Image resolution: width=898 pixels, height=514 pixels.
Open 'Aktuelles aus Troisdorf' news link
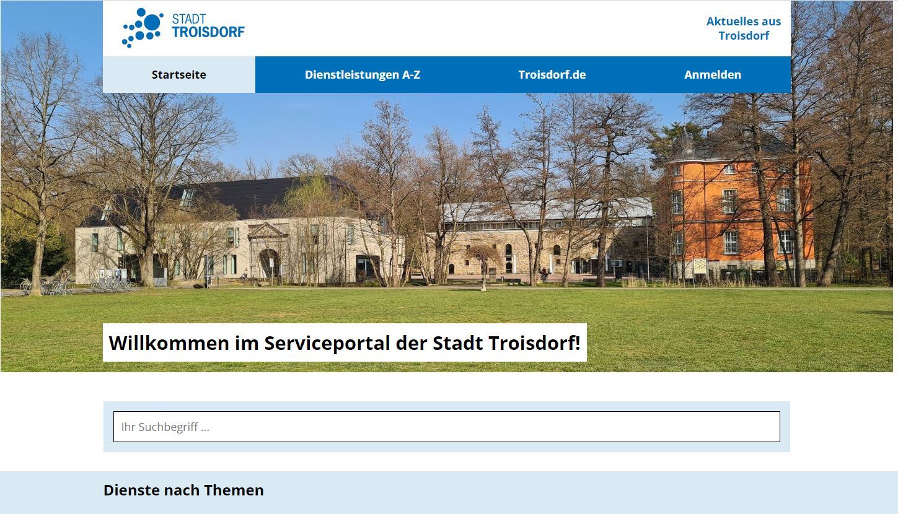(x=742, y=28)
